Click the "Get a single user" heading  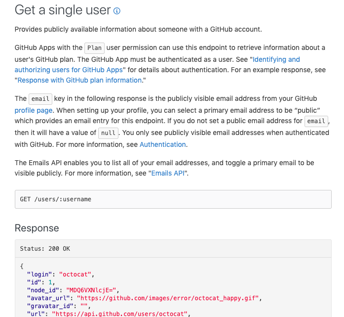[x=63, y=10]
